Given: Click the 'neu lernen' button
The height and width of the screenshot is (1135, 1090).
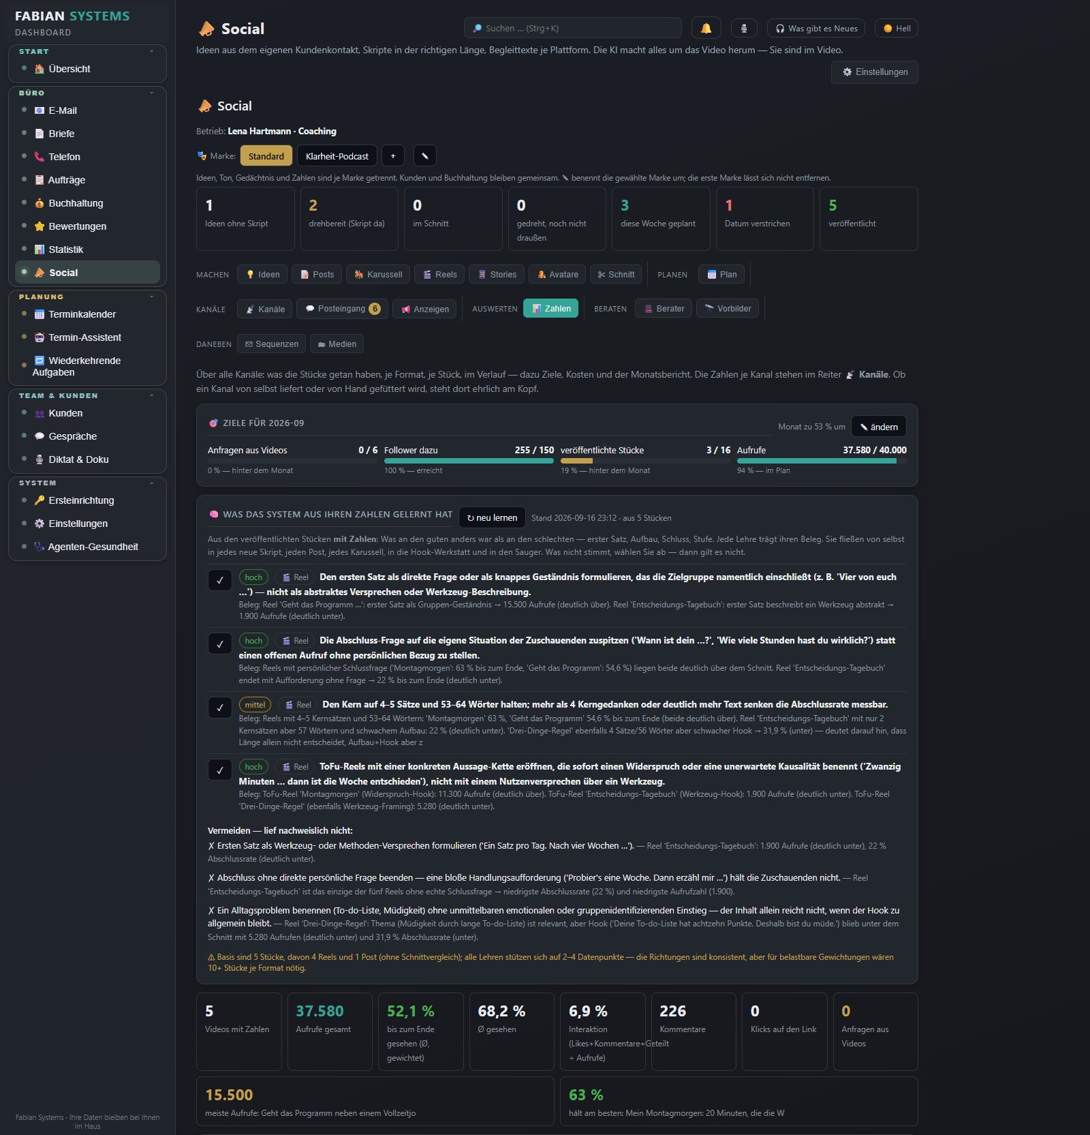Looking at the screenshot, I should 492,517.
